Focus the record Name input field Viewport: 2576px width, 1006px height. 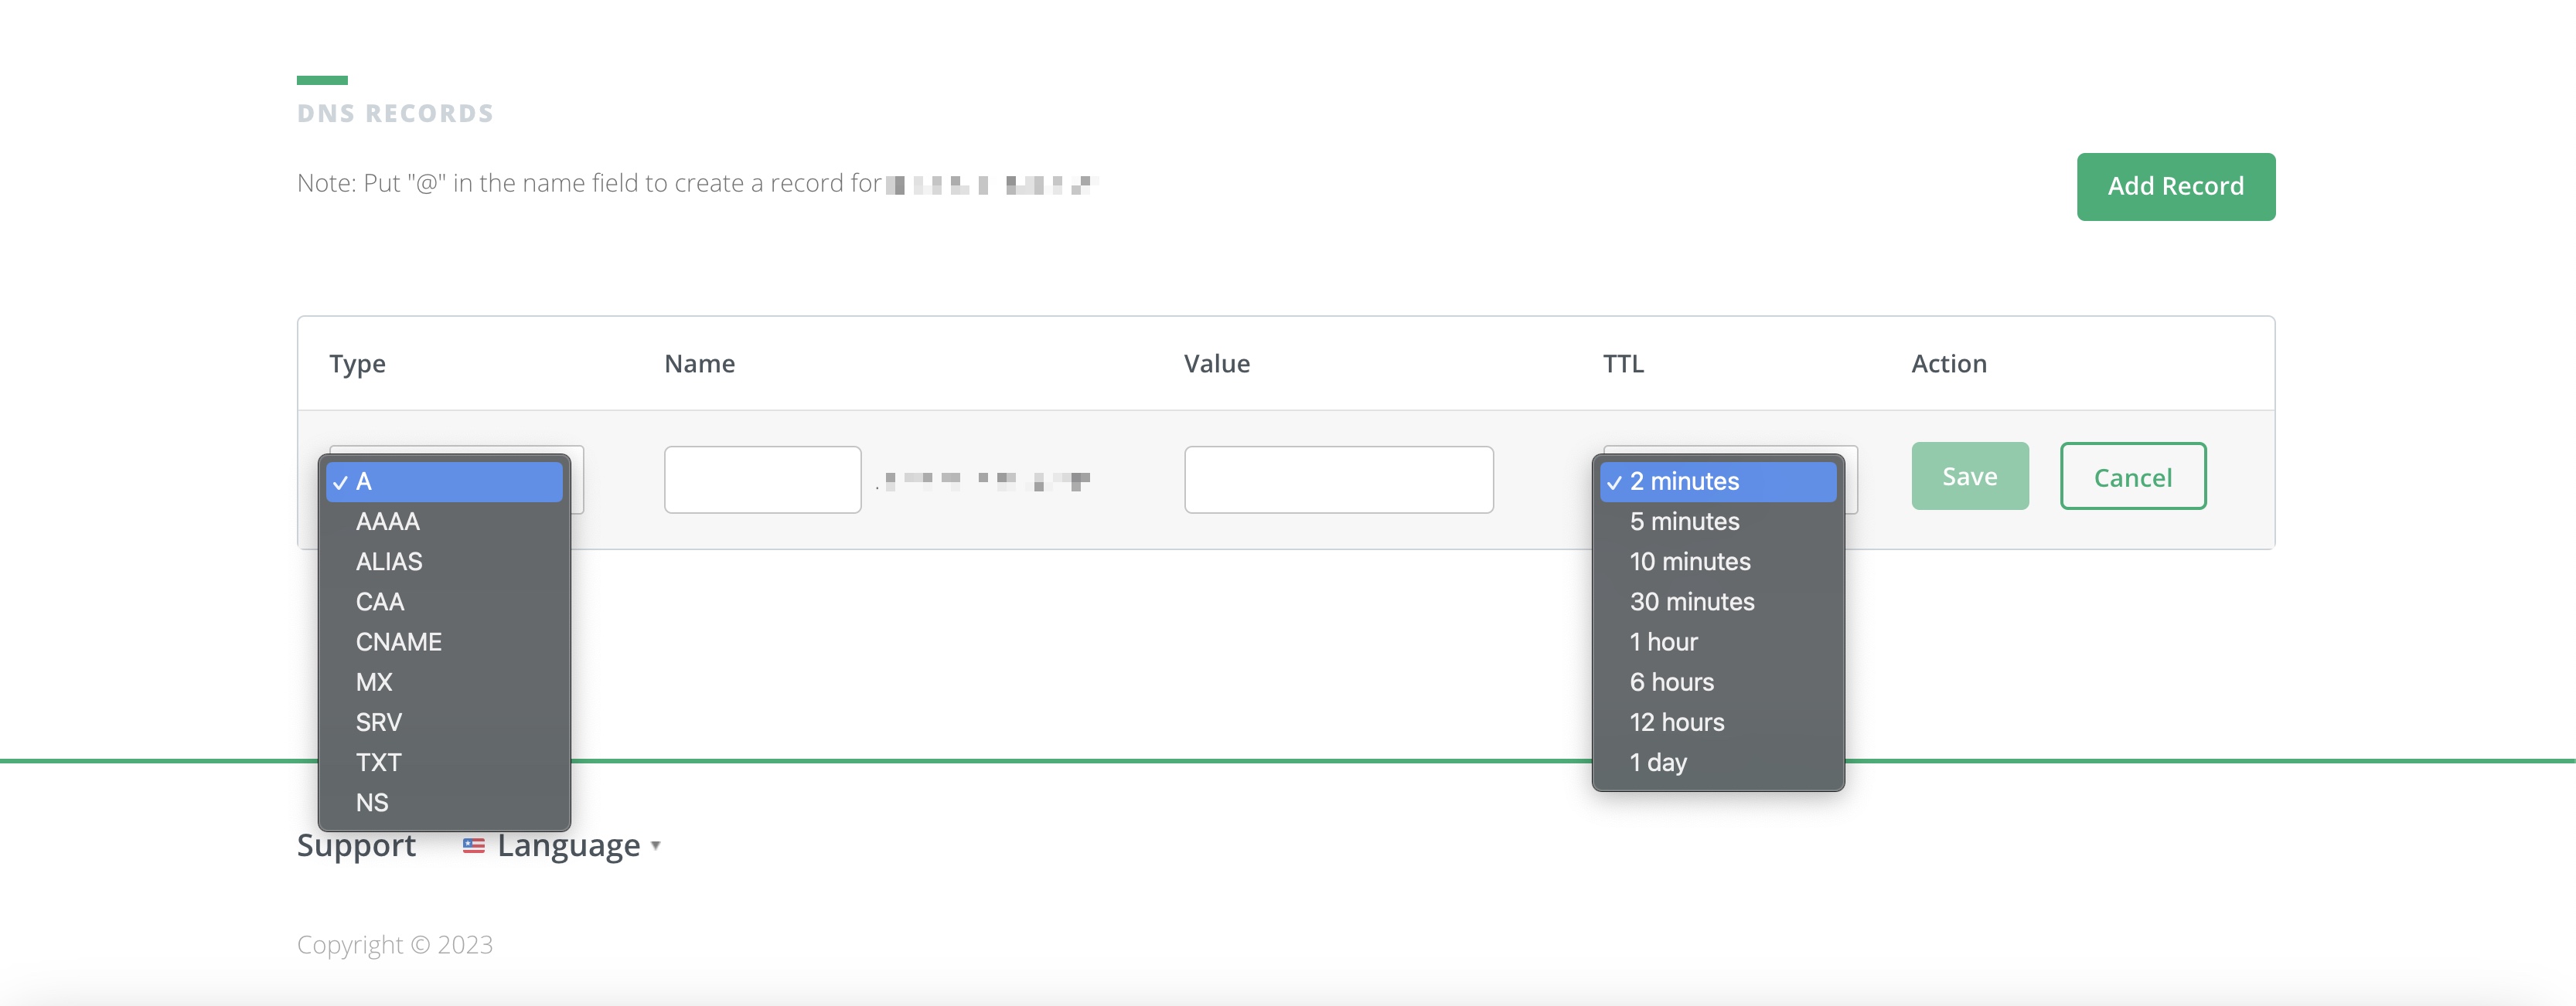(762, 480)
